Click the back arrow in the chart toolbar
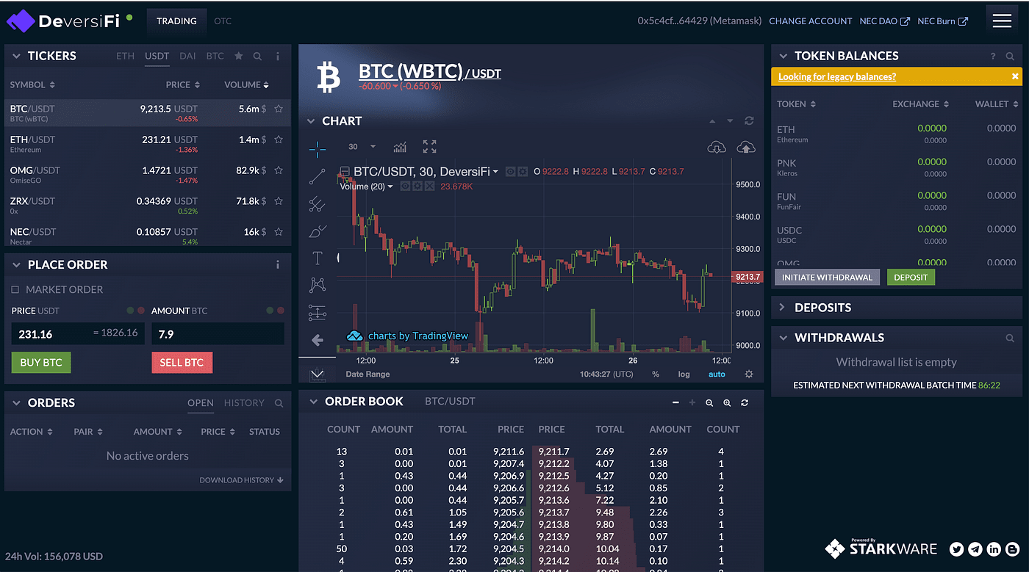This screenshot has height=572, width=1029. pos(318,340)
